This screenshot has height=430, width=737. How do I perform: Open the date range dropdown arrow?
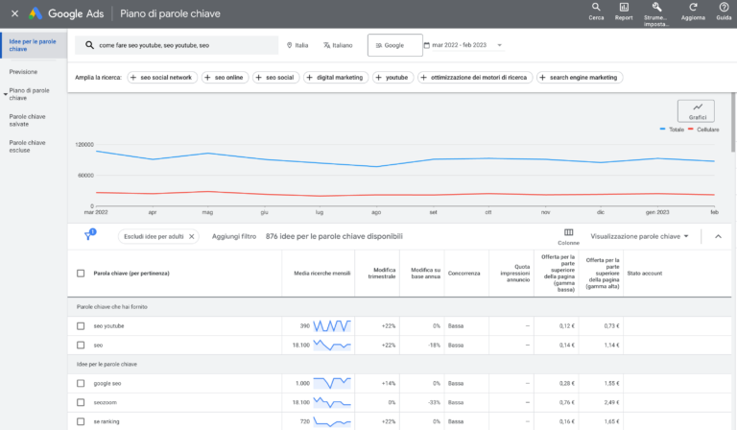click(x=500, y=45)
